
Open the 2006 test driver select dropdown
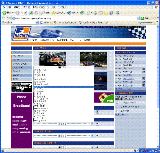coord(92,135)
